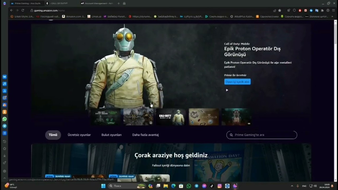The width and height of the screenshot is (338, 190).
Task: Open the sidebar settings gear icon
Action: coord(4,171)
